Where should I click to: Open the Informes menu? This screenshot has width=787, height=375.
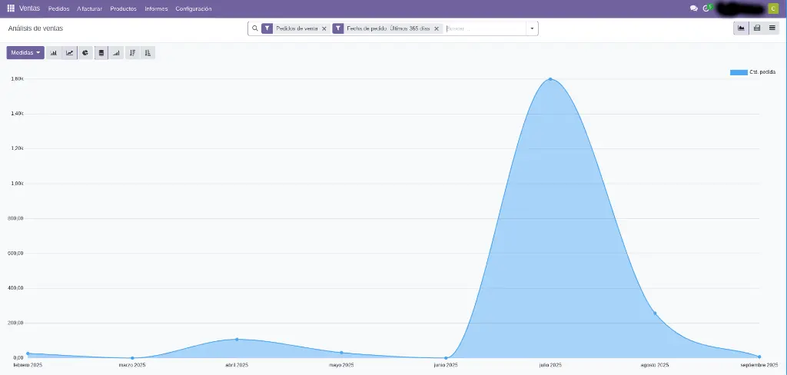click(x=156, y=8)
